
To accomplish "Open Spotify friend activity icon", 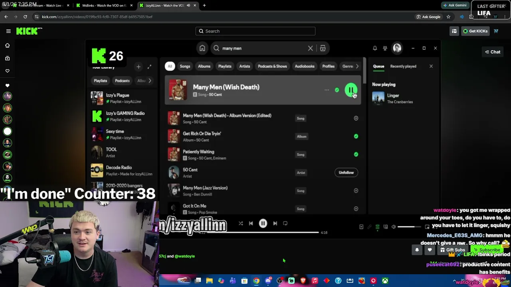I will click(385, 48).
